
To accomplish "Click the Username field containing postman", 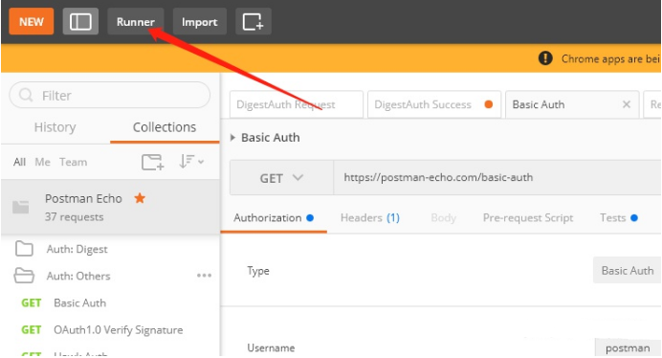I will (x=629, y=347).
